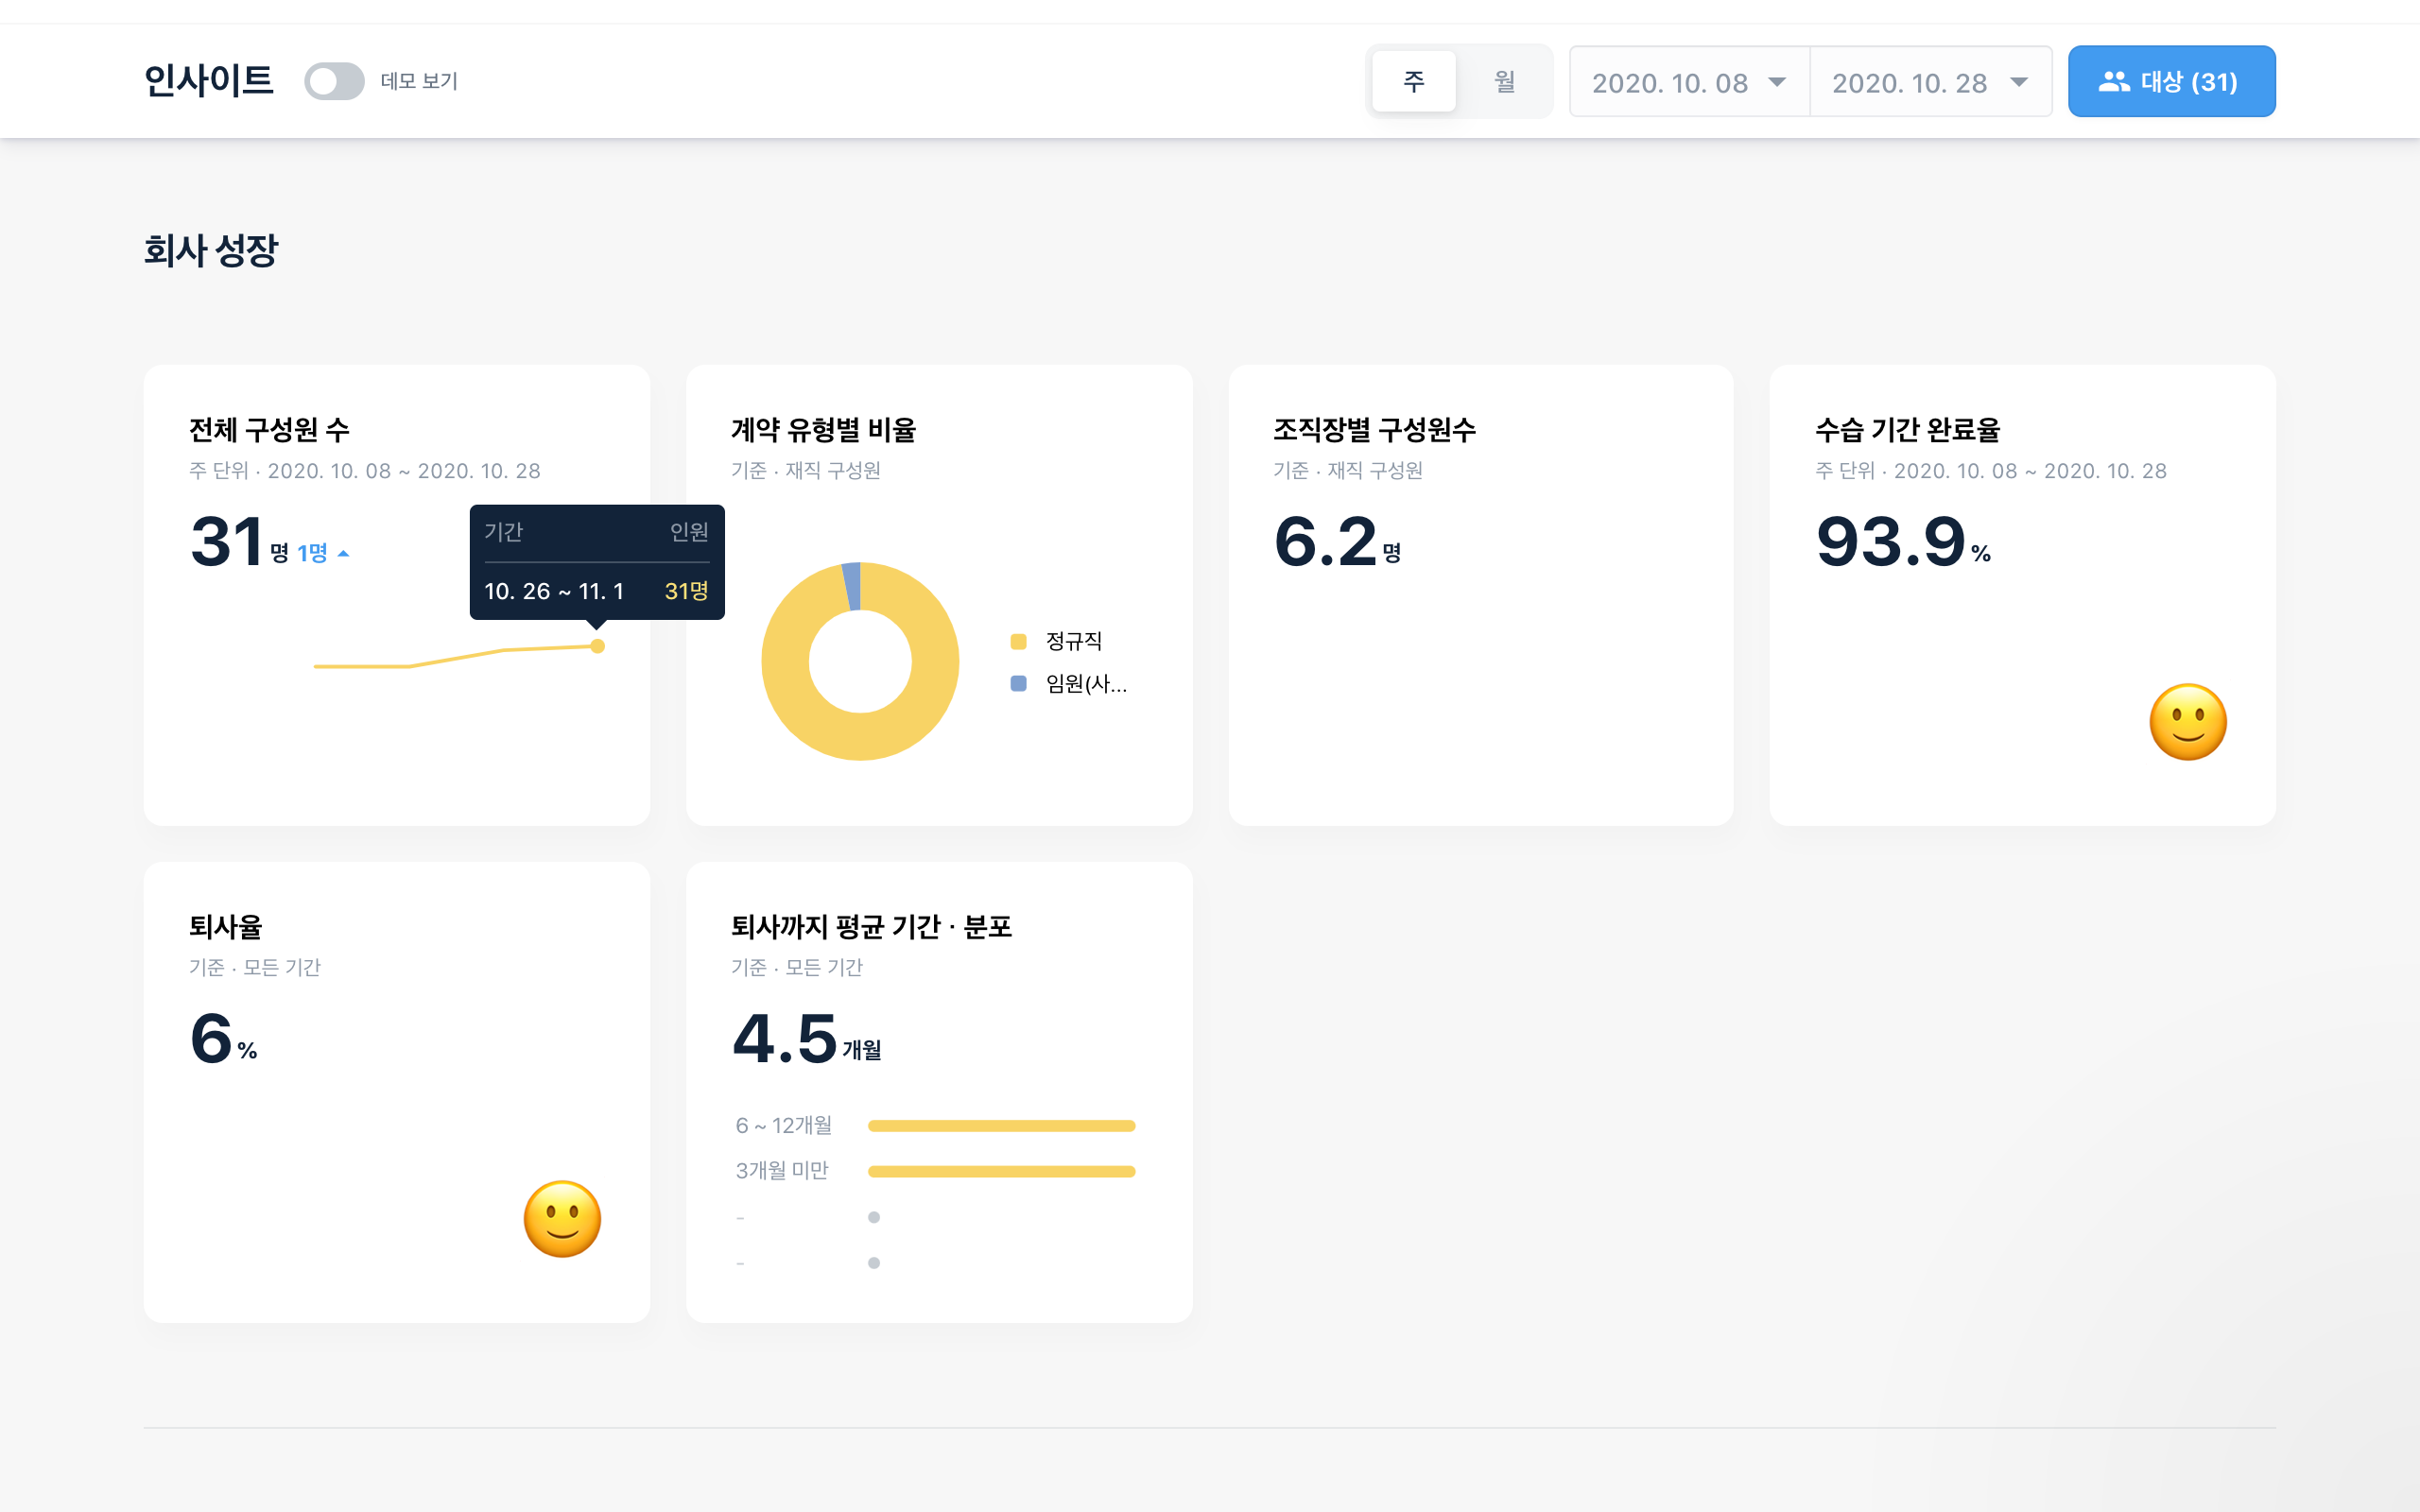Click the 6 ~ 12개월 distribution bar
Viewport: 2420px width, 1512px height.
pyautogui.click(x=1001, y=1126)
